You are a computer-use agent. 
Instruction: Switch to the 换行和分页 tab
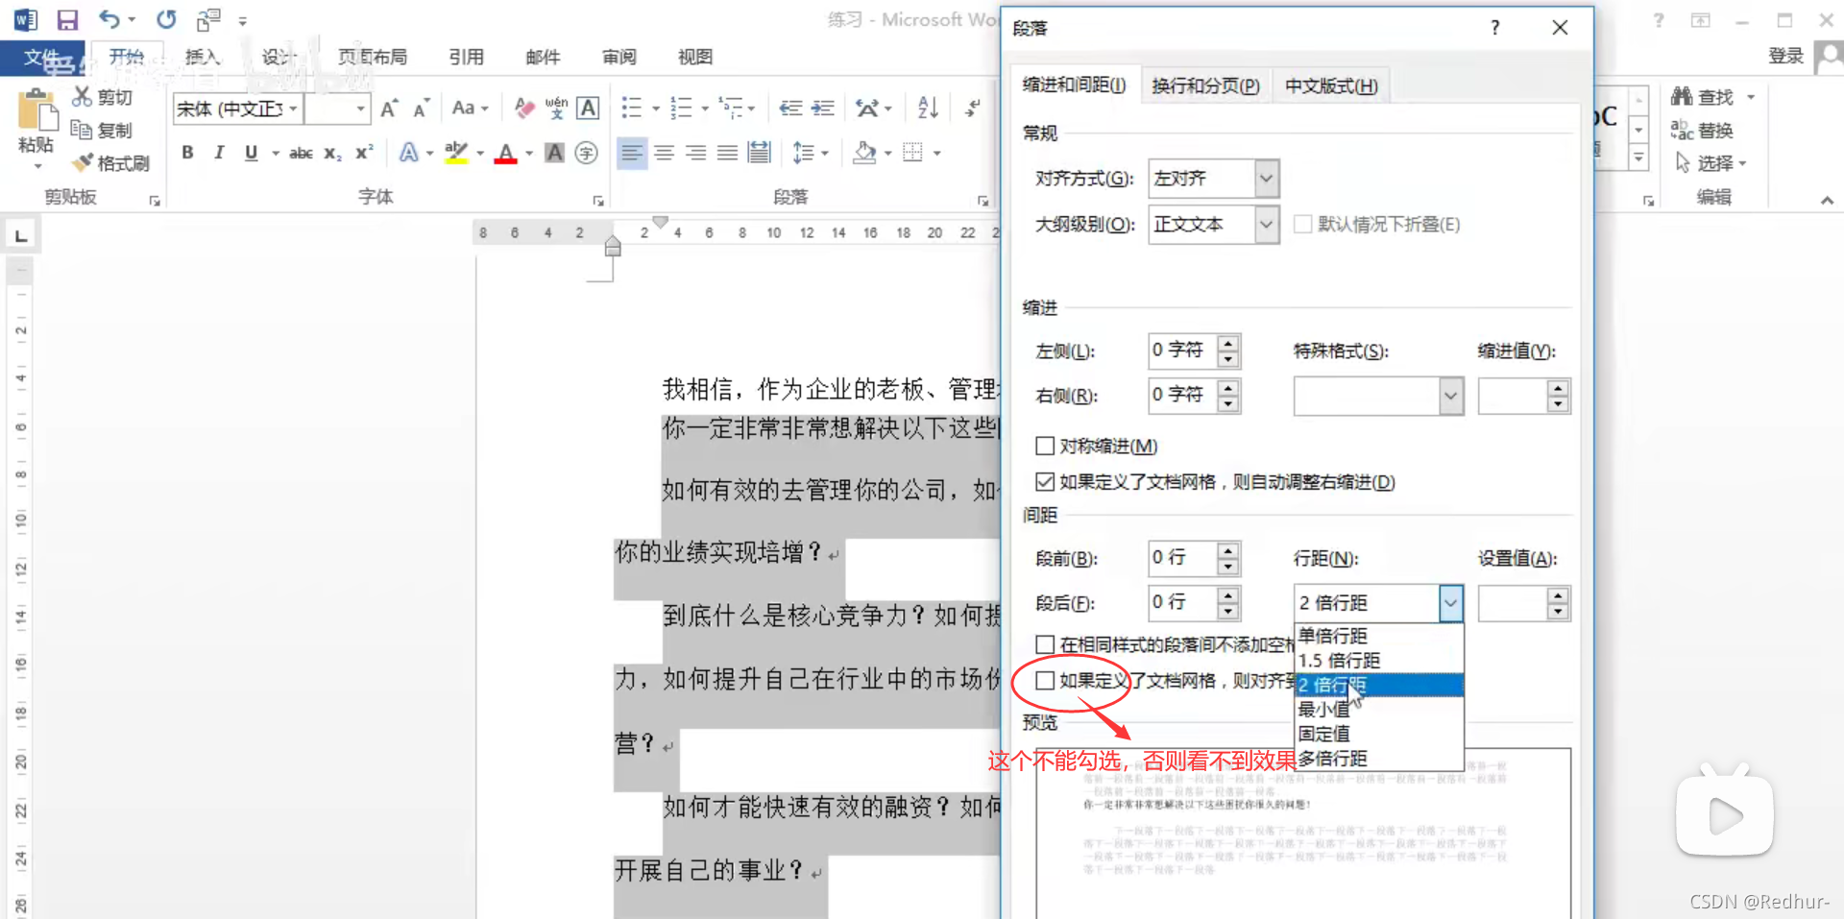pyautogui.click(x=1205, y=85)
